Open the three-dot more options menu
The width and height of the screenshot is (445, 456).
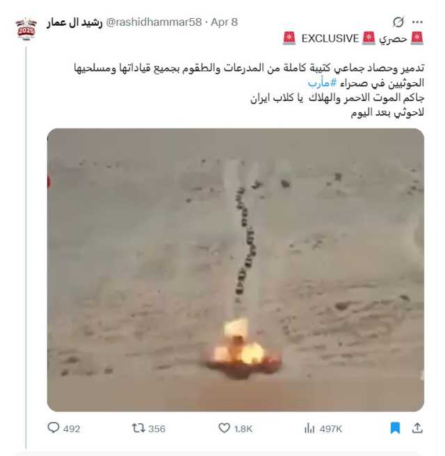417,22
